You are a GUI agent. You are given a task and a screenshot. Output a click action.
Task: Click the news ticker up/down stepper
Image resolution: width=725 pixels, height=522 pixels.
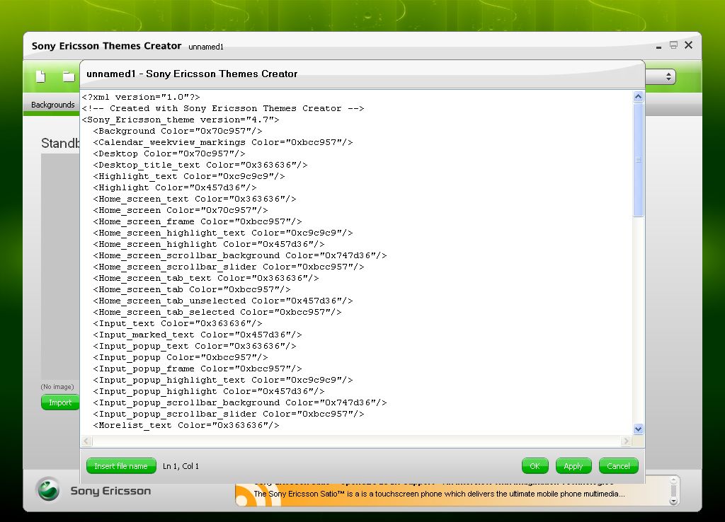coord(674,491)
